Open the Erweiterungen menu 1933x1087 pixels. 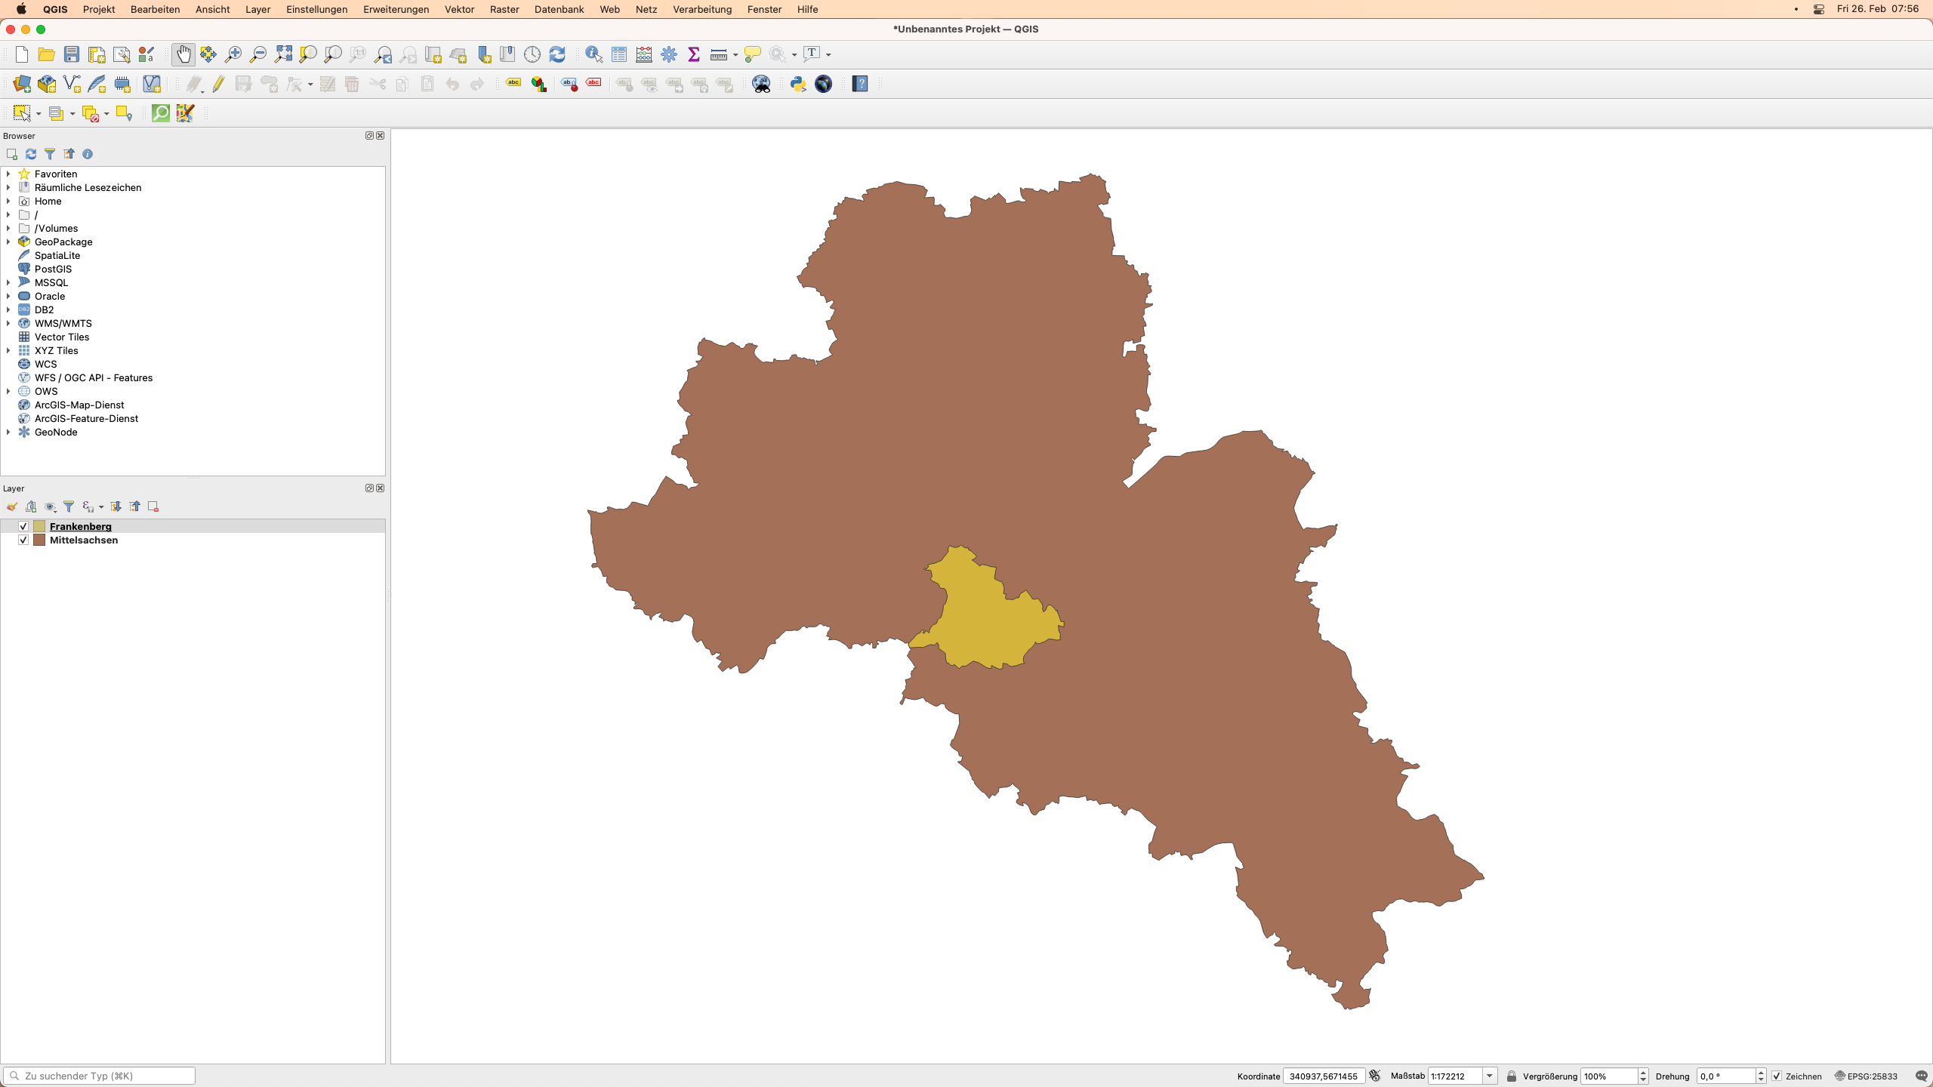point(396,9)
